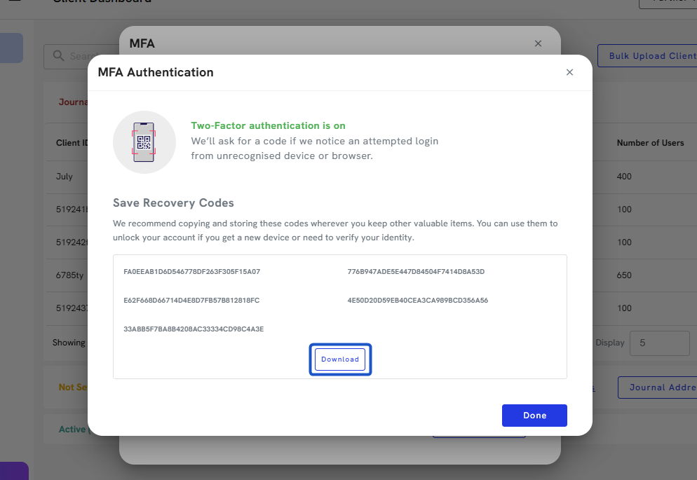Image resolution: width=697 pixels, height=480 pixels.
Task: Click the search magnifier icon
Action: [x=57, y=56]
